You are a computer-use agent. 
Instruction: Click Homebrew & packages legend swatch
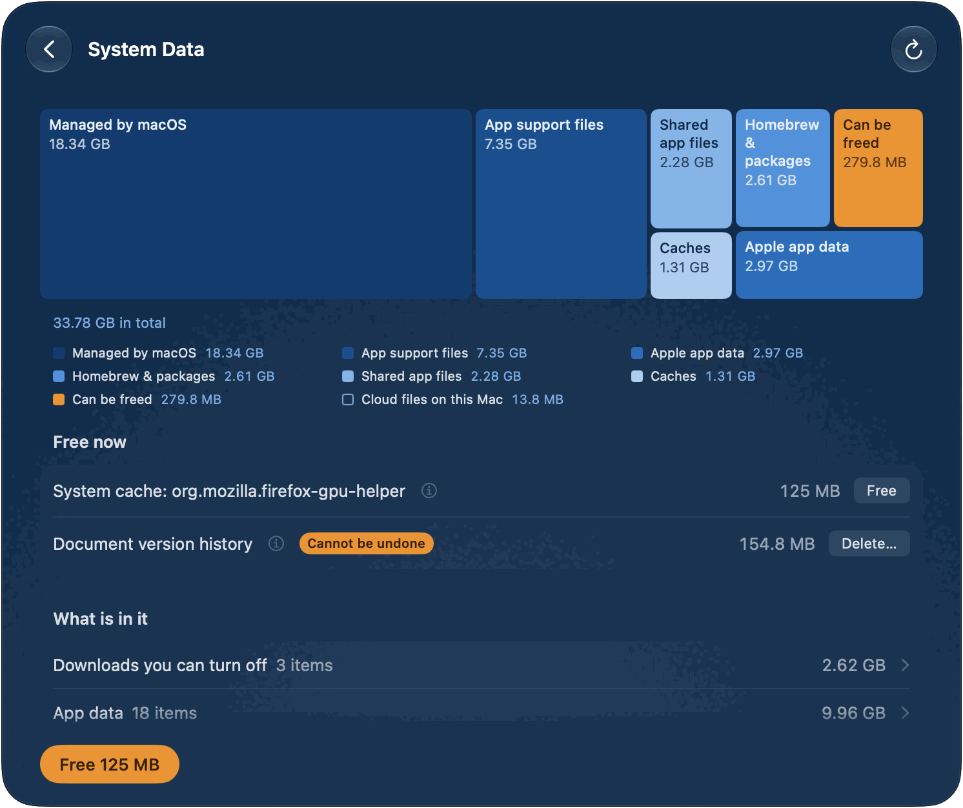[x=59, y=376]
